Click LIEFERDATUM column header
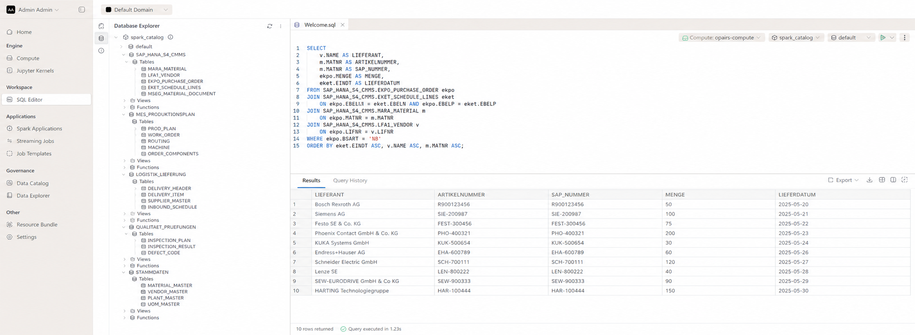 pyautogui.click(x=842, y=195)
